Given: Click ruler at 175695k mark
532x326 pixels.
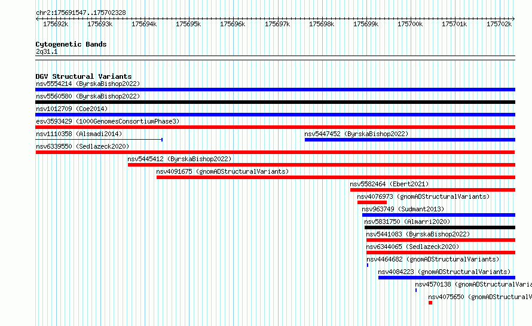Looking at the screenshot, I should (x=188, y=24).
